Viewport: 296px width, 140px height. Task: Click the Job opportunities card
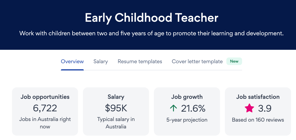(x=45, y=111)
